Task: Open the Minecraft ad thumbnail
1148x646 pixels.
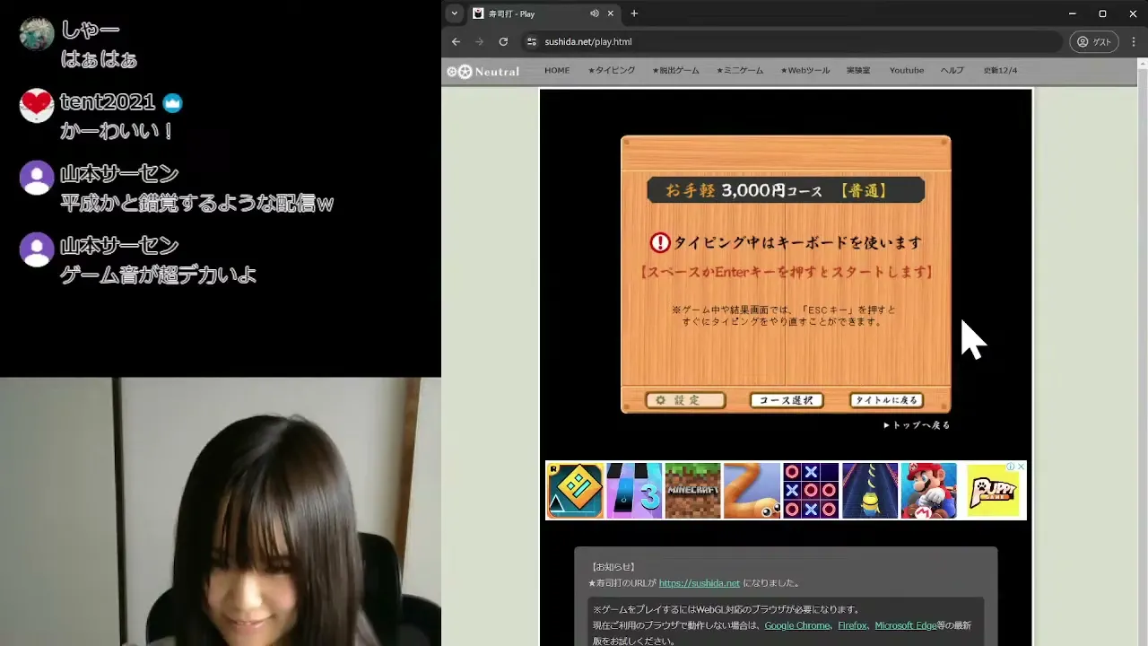Action: click(x=693, y=491)
